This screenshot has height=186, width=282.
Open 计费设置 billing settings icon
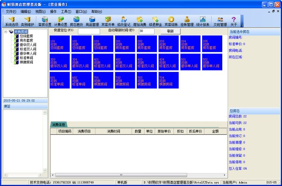tap(61, 22)
